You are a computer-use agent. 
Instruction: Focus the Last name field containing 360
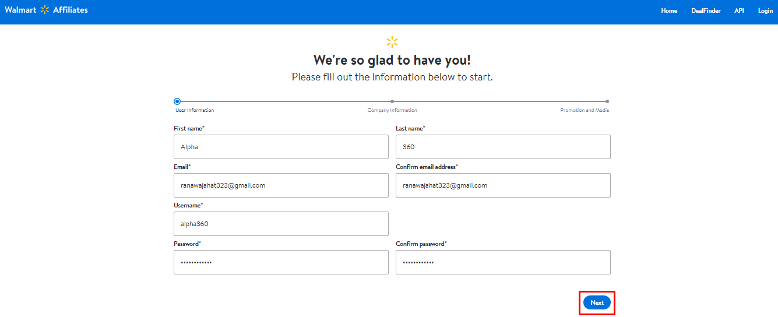[x=503, y=147]
